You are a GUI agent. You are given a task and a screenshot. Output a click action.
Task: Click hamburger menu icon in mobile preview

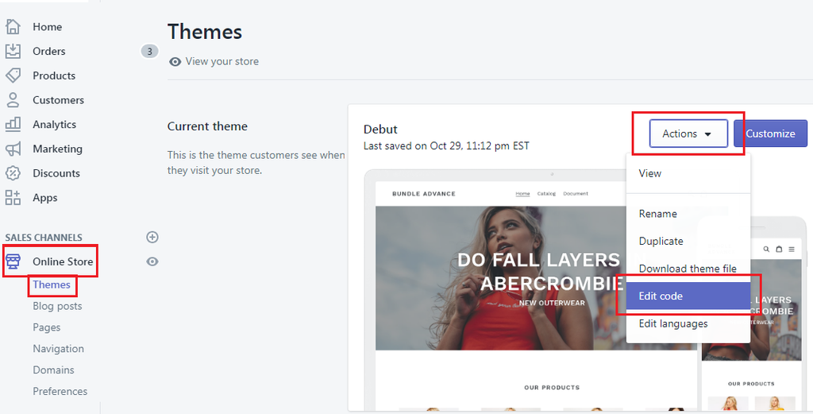792,249
